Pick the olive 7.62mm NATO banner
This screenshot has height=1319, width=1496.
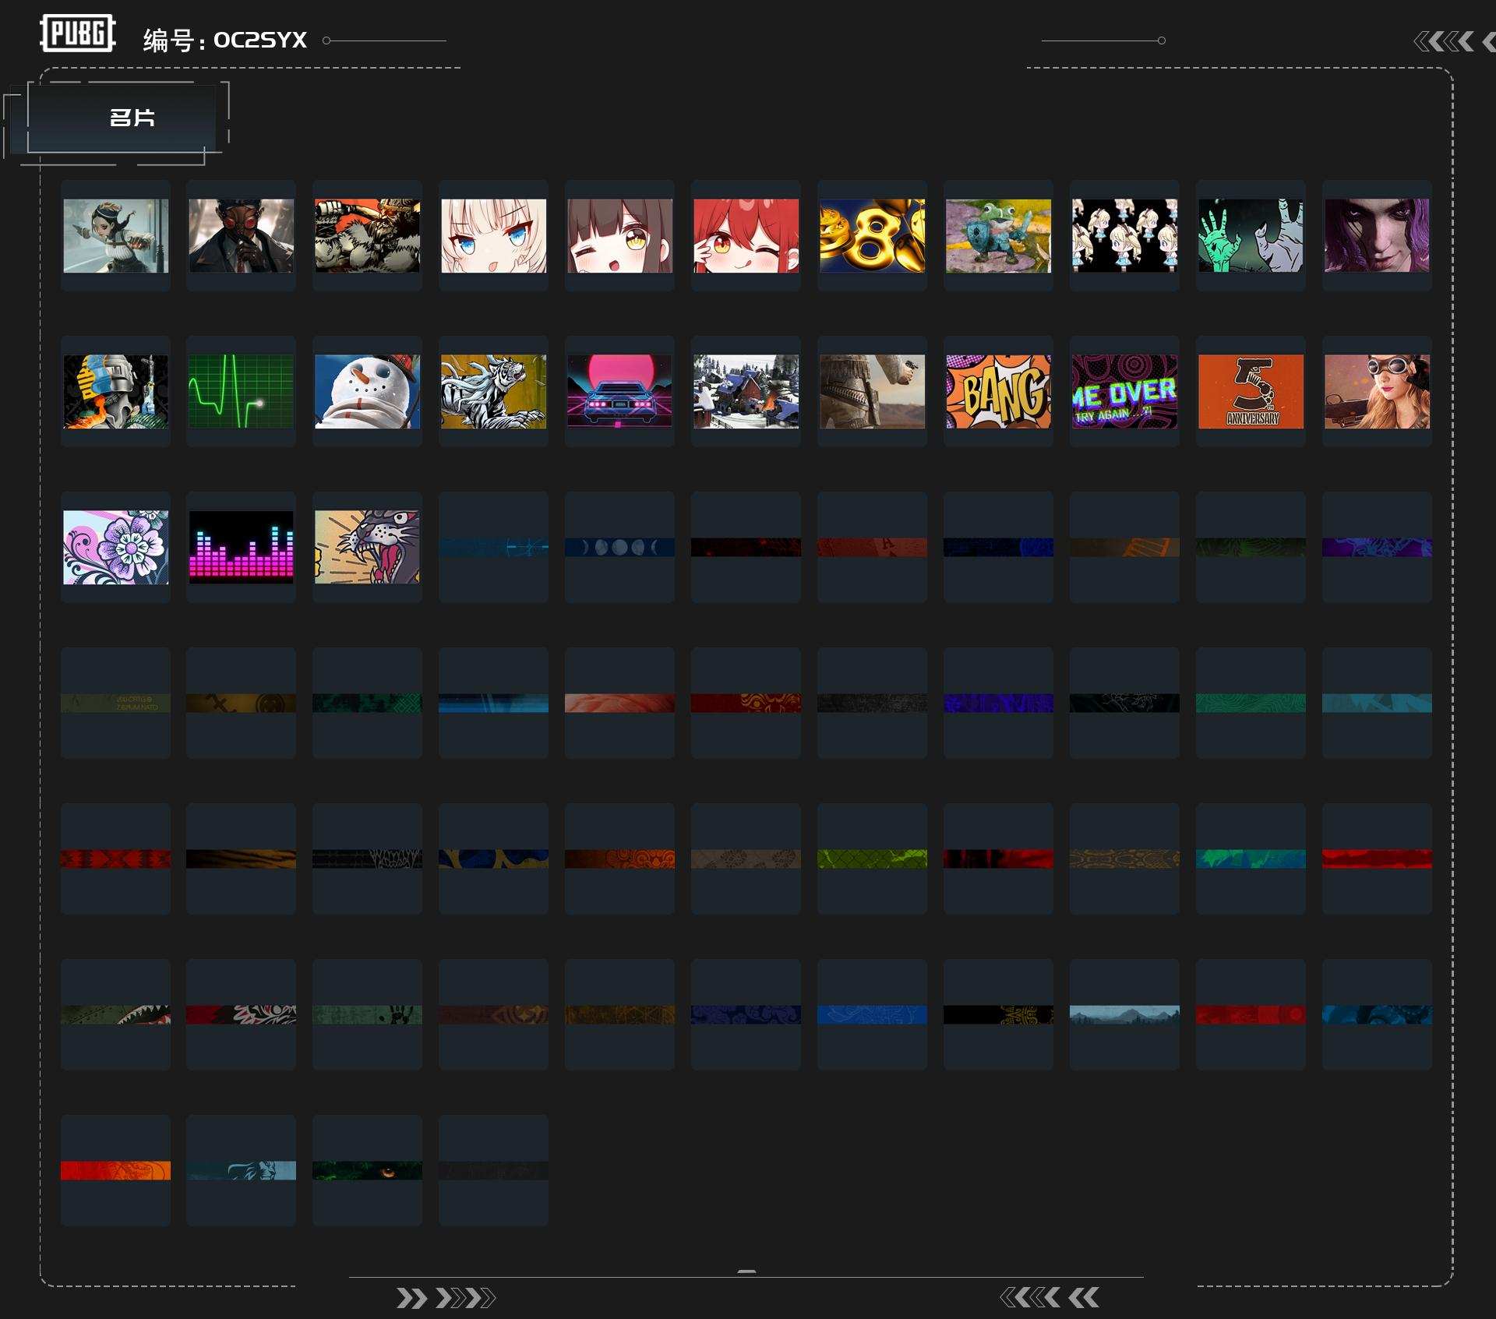point(115,703)
